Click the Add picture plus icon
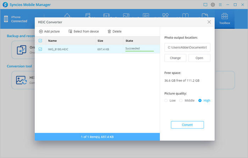Viewport: 248px width, 158px height. pos(41,32)
